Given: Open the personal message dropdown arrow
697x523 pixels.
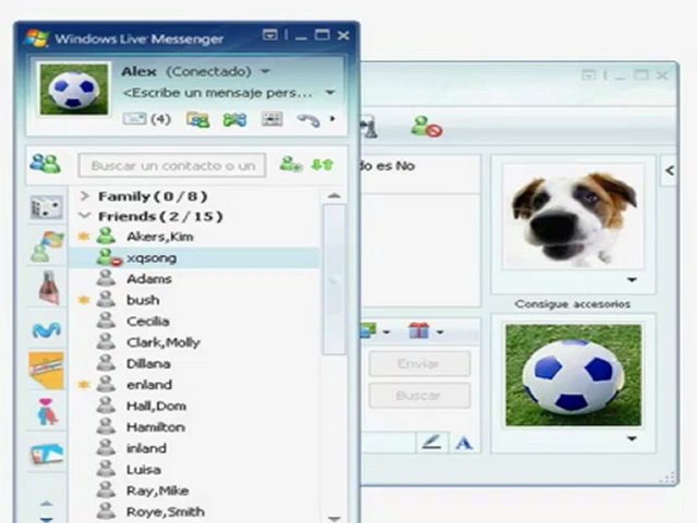Looking at the screenshot, I should coord(330,92).
